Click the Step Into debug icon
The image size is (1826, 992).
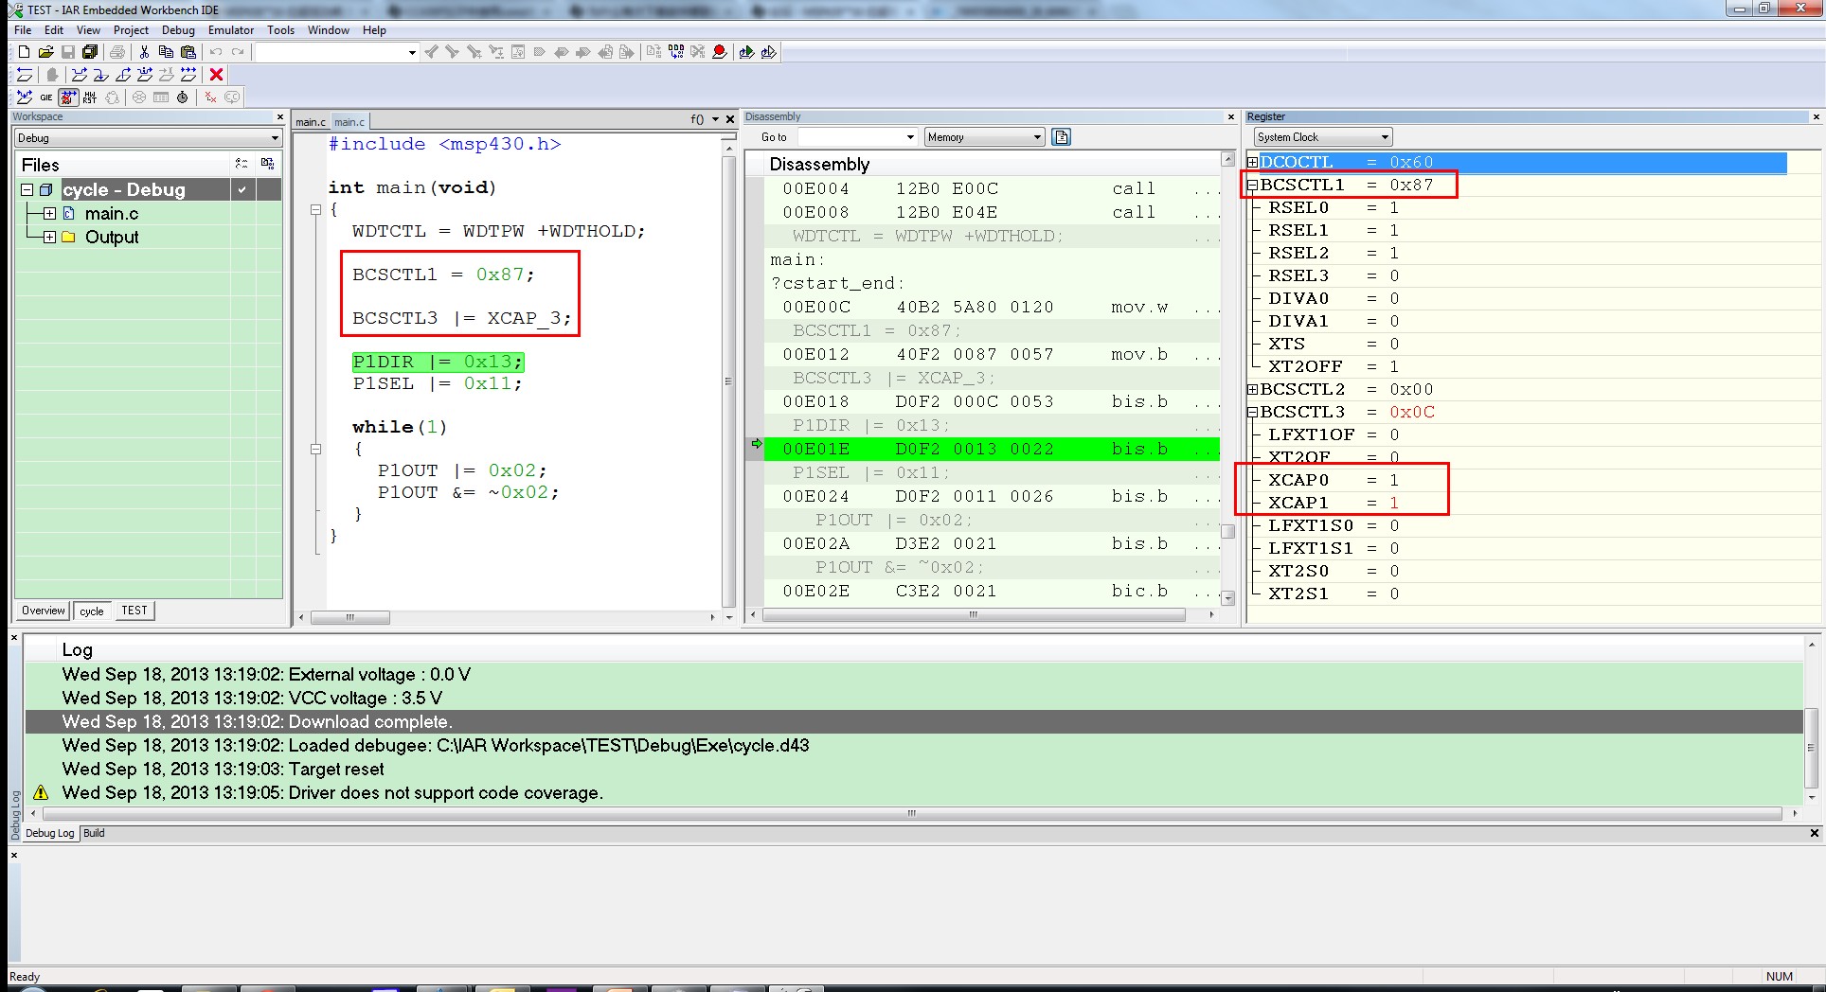101,75
